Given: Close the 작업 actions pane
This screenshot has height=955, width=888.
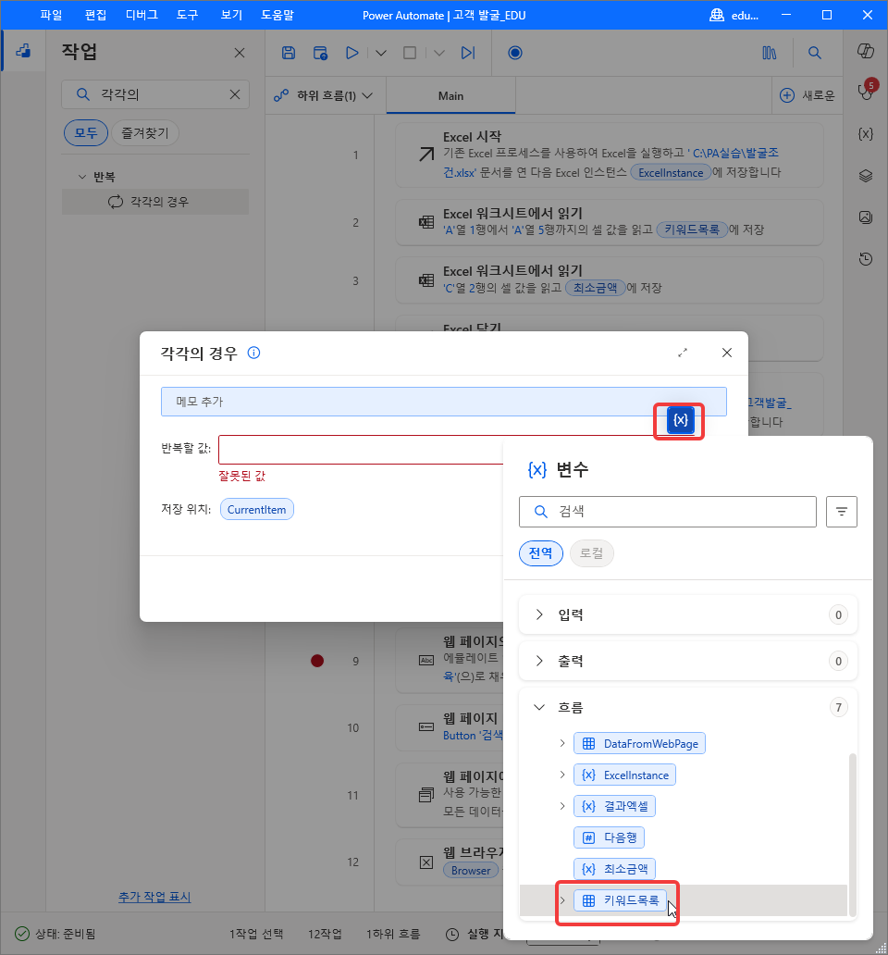Looking at the screenshot, I should pos(240,53).
